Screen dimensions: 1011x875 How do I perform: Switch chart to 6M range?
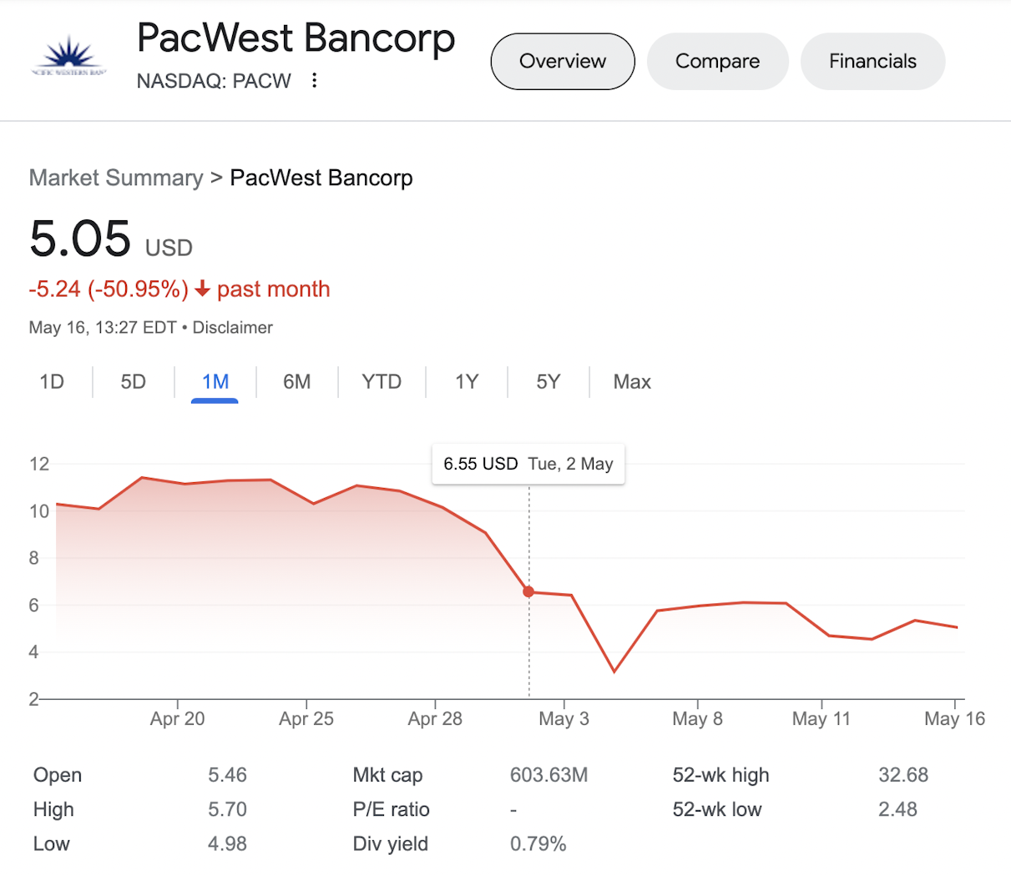click(x=297, y=382)
